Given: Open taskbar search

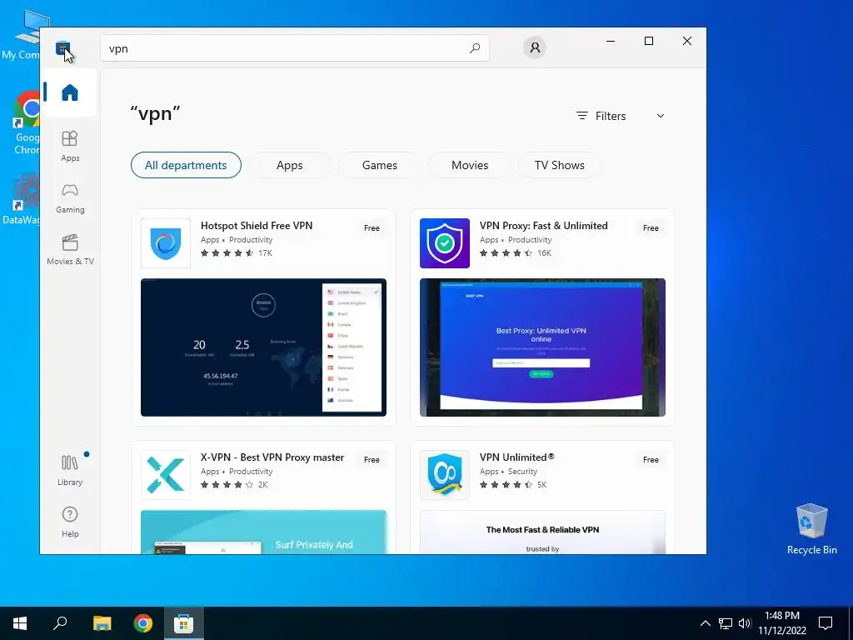Looking at the screenshot, I should (60, 623).
